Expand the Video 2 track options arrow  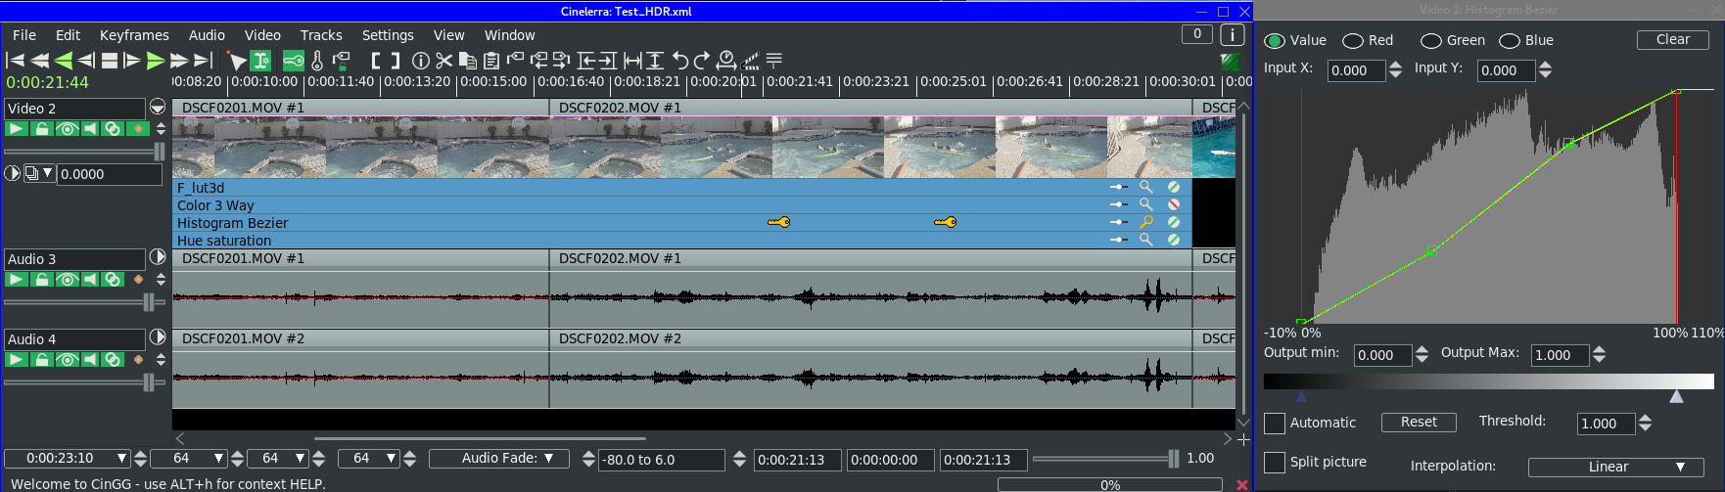click(158, 108)
